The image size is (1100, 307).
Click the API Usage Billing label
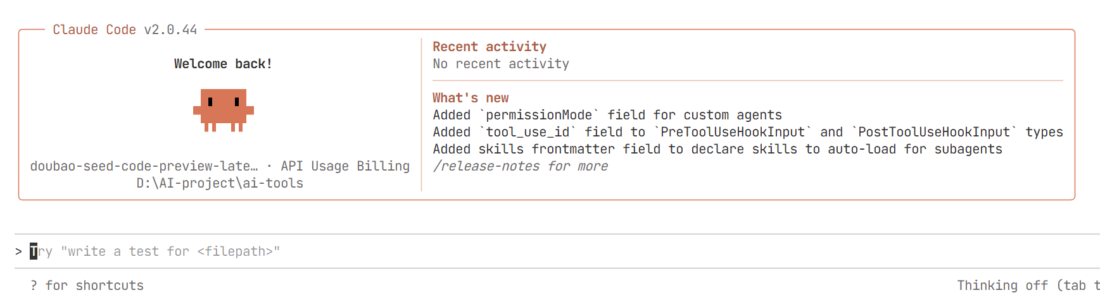click(345, 166)
